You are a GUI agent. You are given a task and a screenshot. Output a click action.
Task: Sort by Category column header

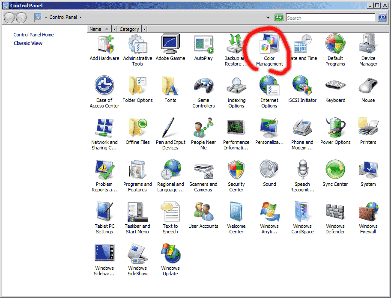click(129, 29)
